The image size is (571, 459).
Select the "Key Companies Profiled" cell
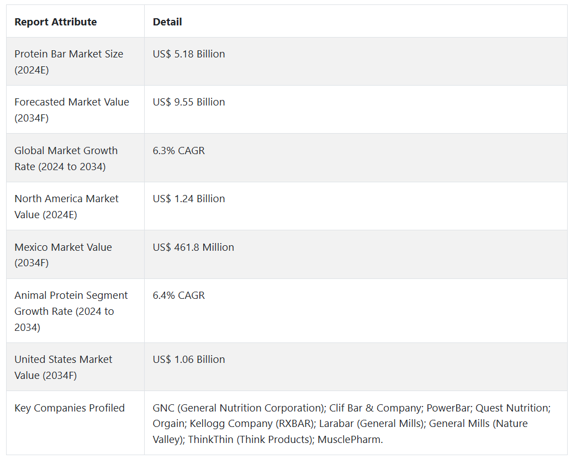point(70,408)
